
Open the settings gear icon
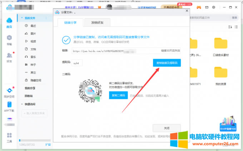(214, 7)
